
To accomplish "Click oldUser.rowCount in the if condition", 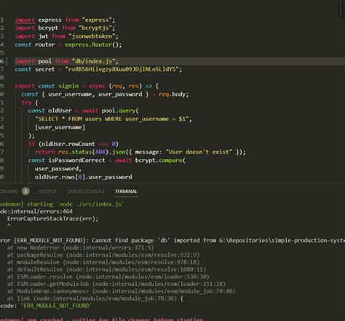I will 68,144.
